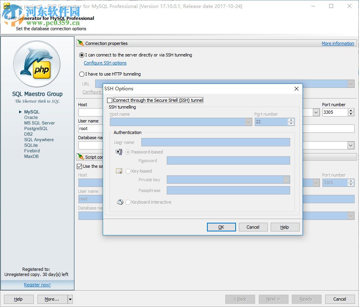Confirm SSH options with OK

[221, 227]
